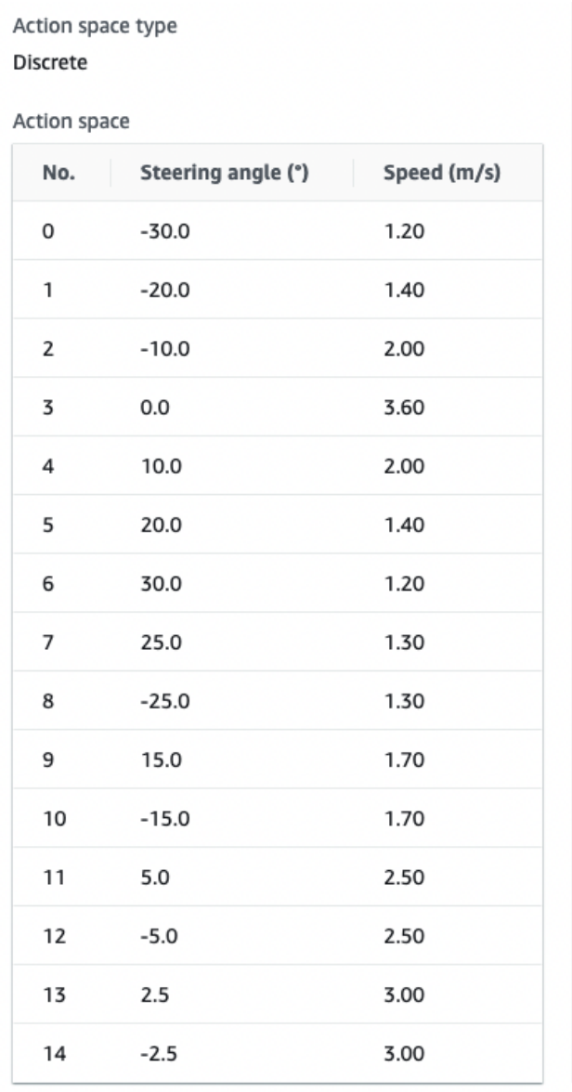Select the 15.0 steering angle value
572x1092 pixels.
pos(160,760)
